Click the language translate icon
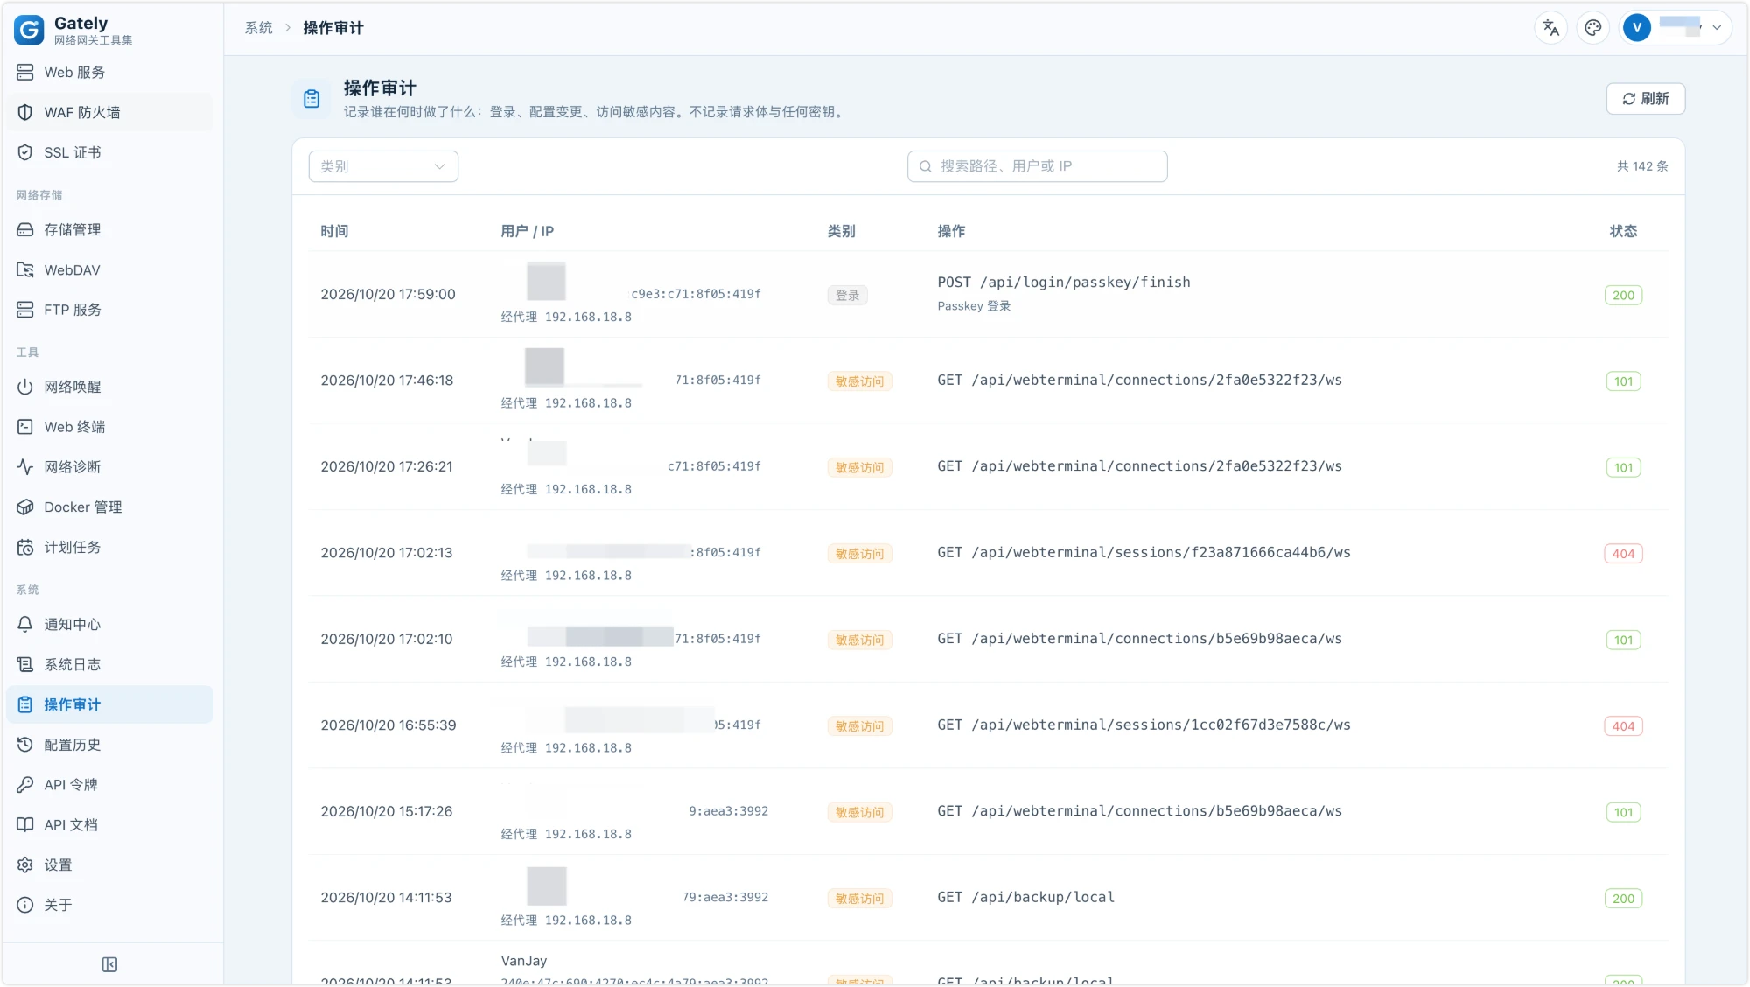This screenshot has height=987, width=1750. pyautogui.click(x=1551, y=28)
